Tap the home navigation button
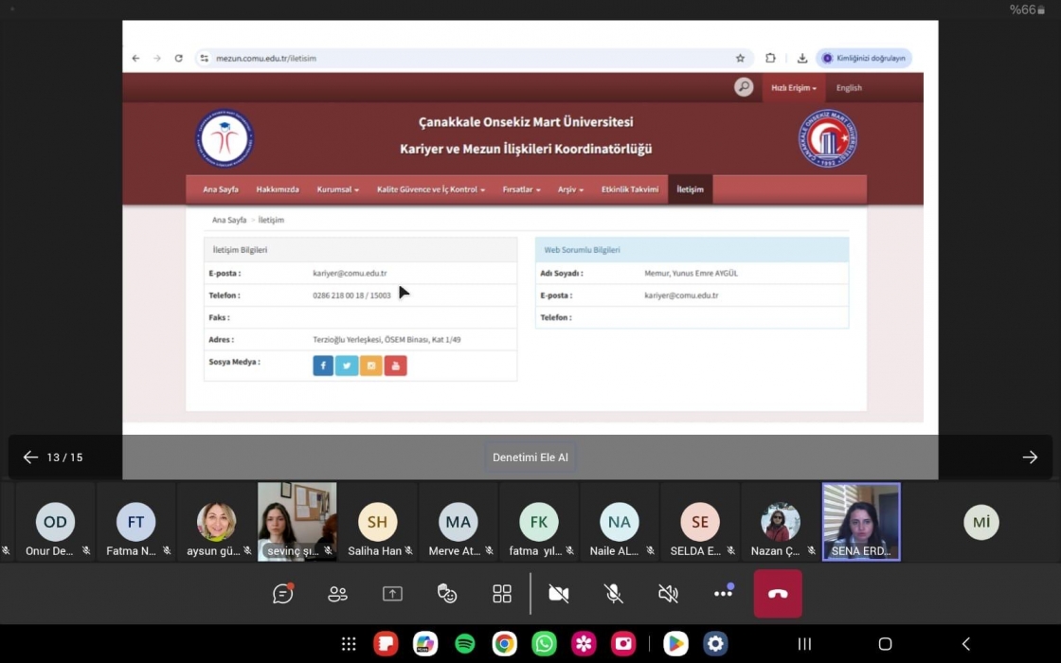This screenshot has width=1061, height=663. click(x=885, y=643)
